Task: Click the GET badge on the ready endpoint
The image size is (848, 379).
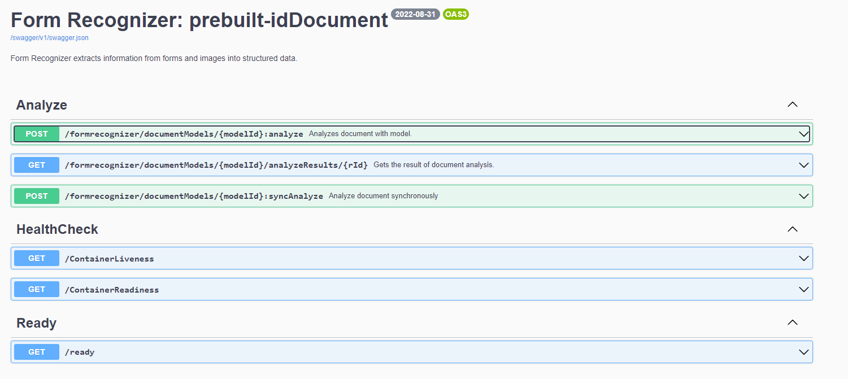Action: click(36, 351)
